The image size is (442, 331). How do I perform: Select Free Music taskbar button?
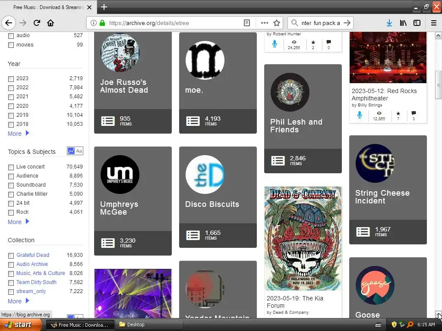(80, 325)
